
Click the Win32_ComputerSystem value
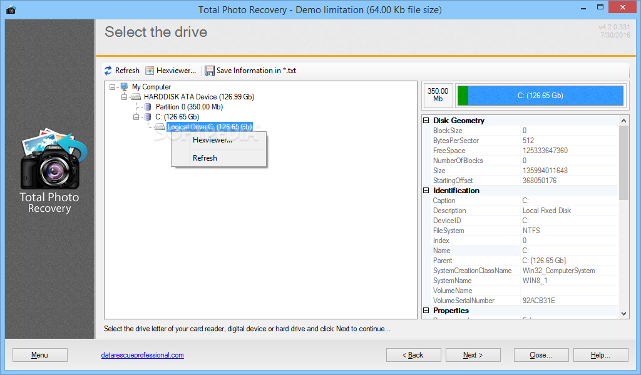point(558,271)
